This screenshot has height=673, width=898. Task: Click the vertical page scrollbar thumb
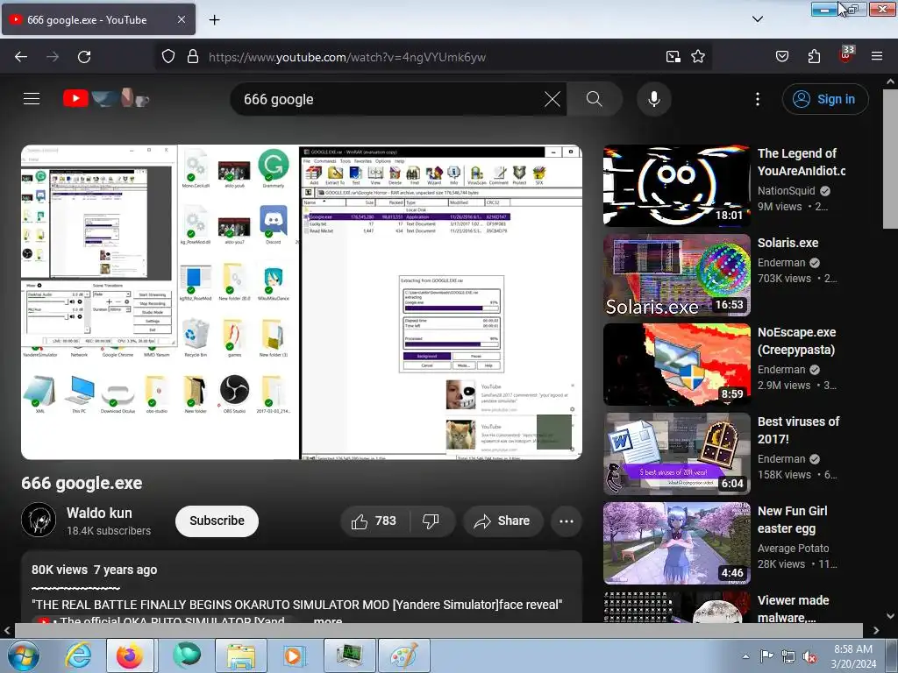[x=891, y=159]
